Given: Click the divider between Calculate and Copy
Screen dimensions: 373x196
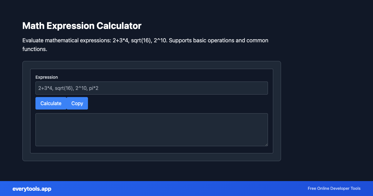Looking at the screenshot, I should [67, 103].
